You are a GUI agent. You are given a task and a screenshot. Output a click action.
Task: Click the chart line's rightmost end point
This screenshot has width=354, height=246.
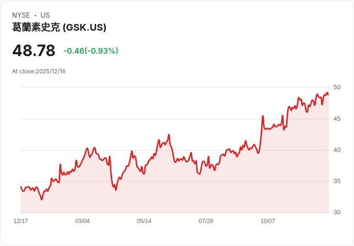[328, 94]
